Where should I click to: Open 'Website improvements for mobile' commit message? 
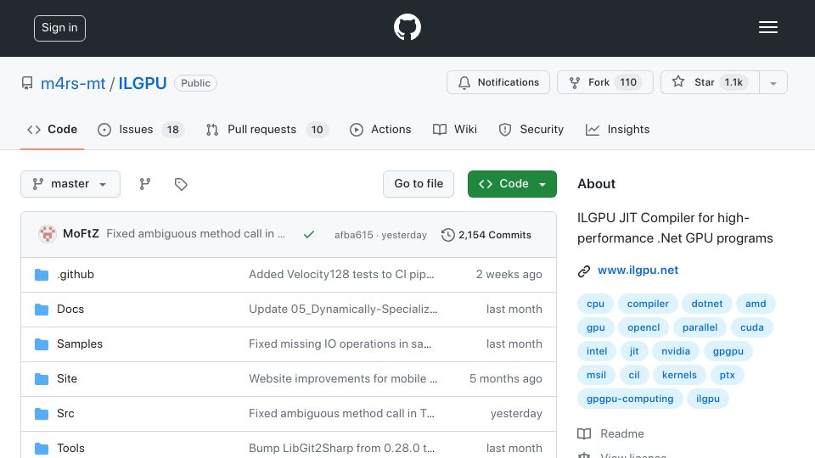pos(342,378)
